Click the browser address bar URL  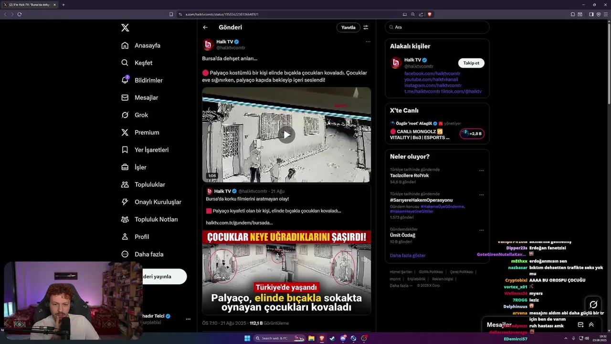click(222, 14)
